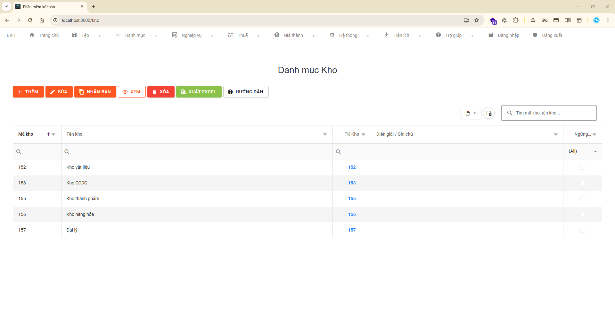The width and height of the screenshot is (615, 331).
Task: Open HƯỚNG DẪN guide
Action: pos(246,92)
